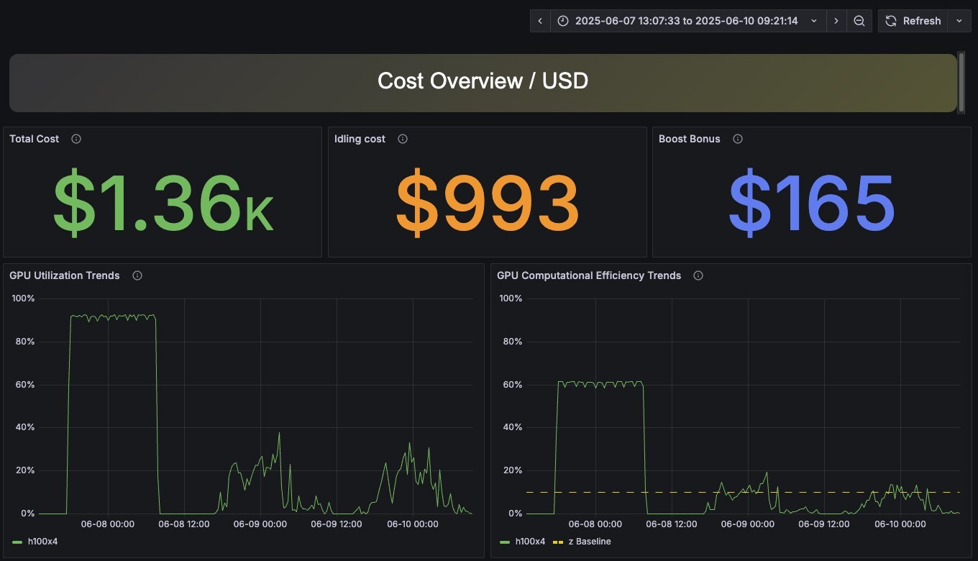Open the Total Cost panel title menu

pos(35,139)
